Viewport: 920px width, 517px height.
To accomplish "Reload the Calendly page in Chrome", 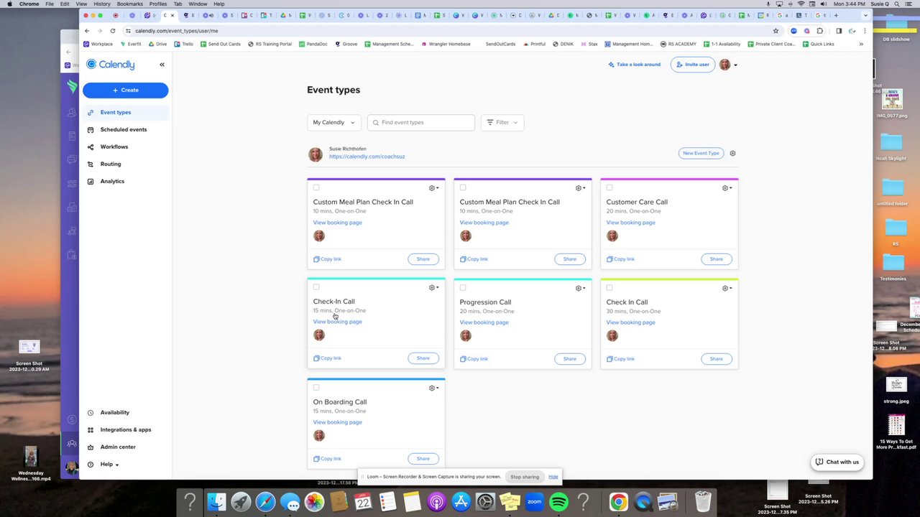I will pos(113,31).
